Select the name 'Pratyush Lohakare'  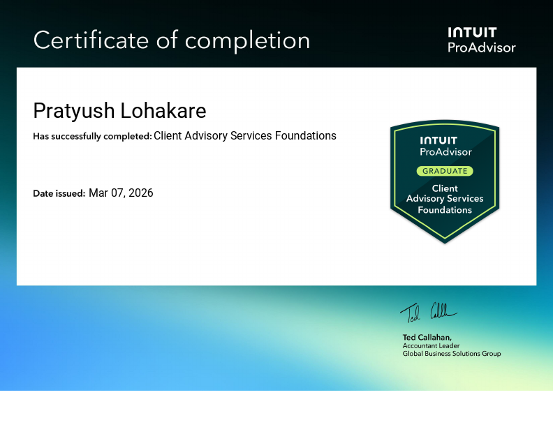(x=119, y=111)
